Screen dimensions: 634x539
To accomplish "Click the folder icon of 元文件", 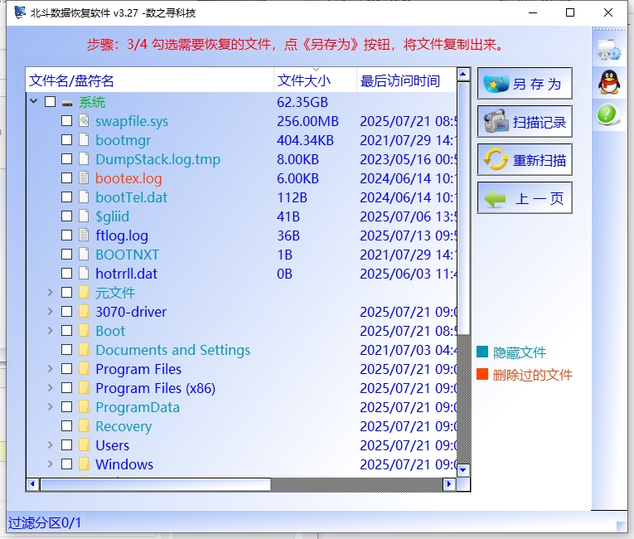I will click(x=84, y=292).
